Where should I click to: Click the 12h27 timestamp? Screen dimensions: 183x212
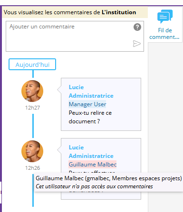pos(32,108)
